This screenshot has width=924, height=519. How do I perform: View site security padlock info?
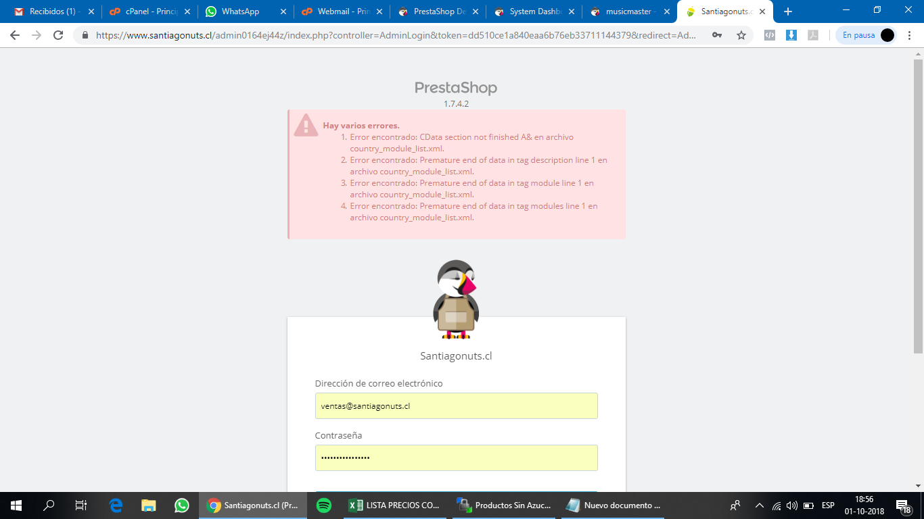click(x=85, y=35)
